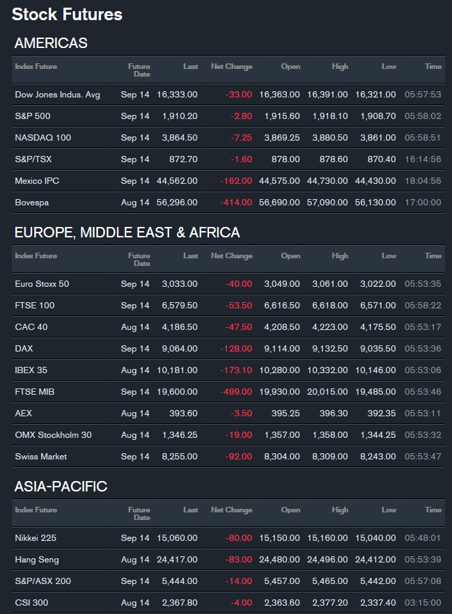The height and width of the screenshot is (614, 452).
Task: Open the CSI 300 future
Action: tap(31, 603)
